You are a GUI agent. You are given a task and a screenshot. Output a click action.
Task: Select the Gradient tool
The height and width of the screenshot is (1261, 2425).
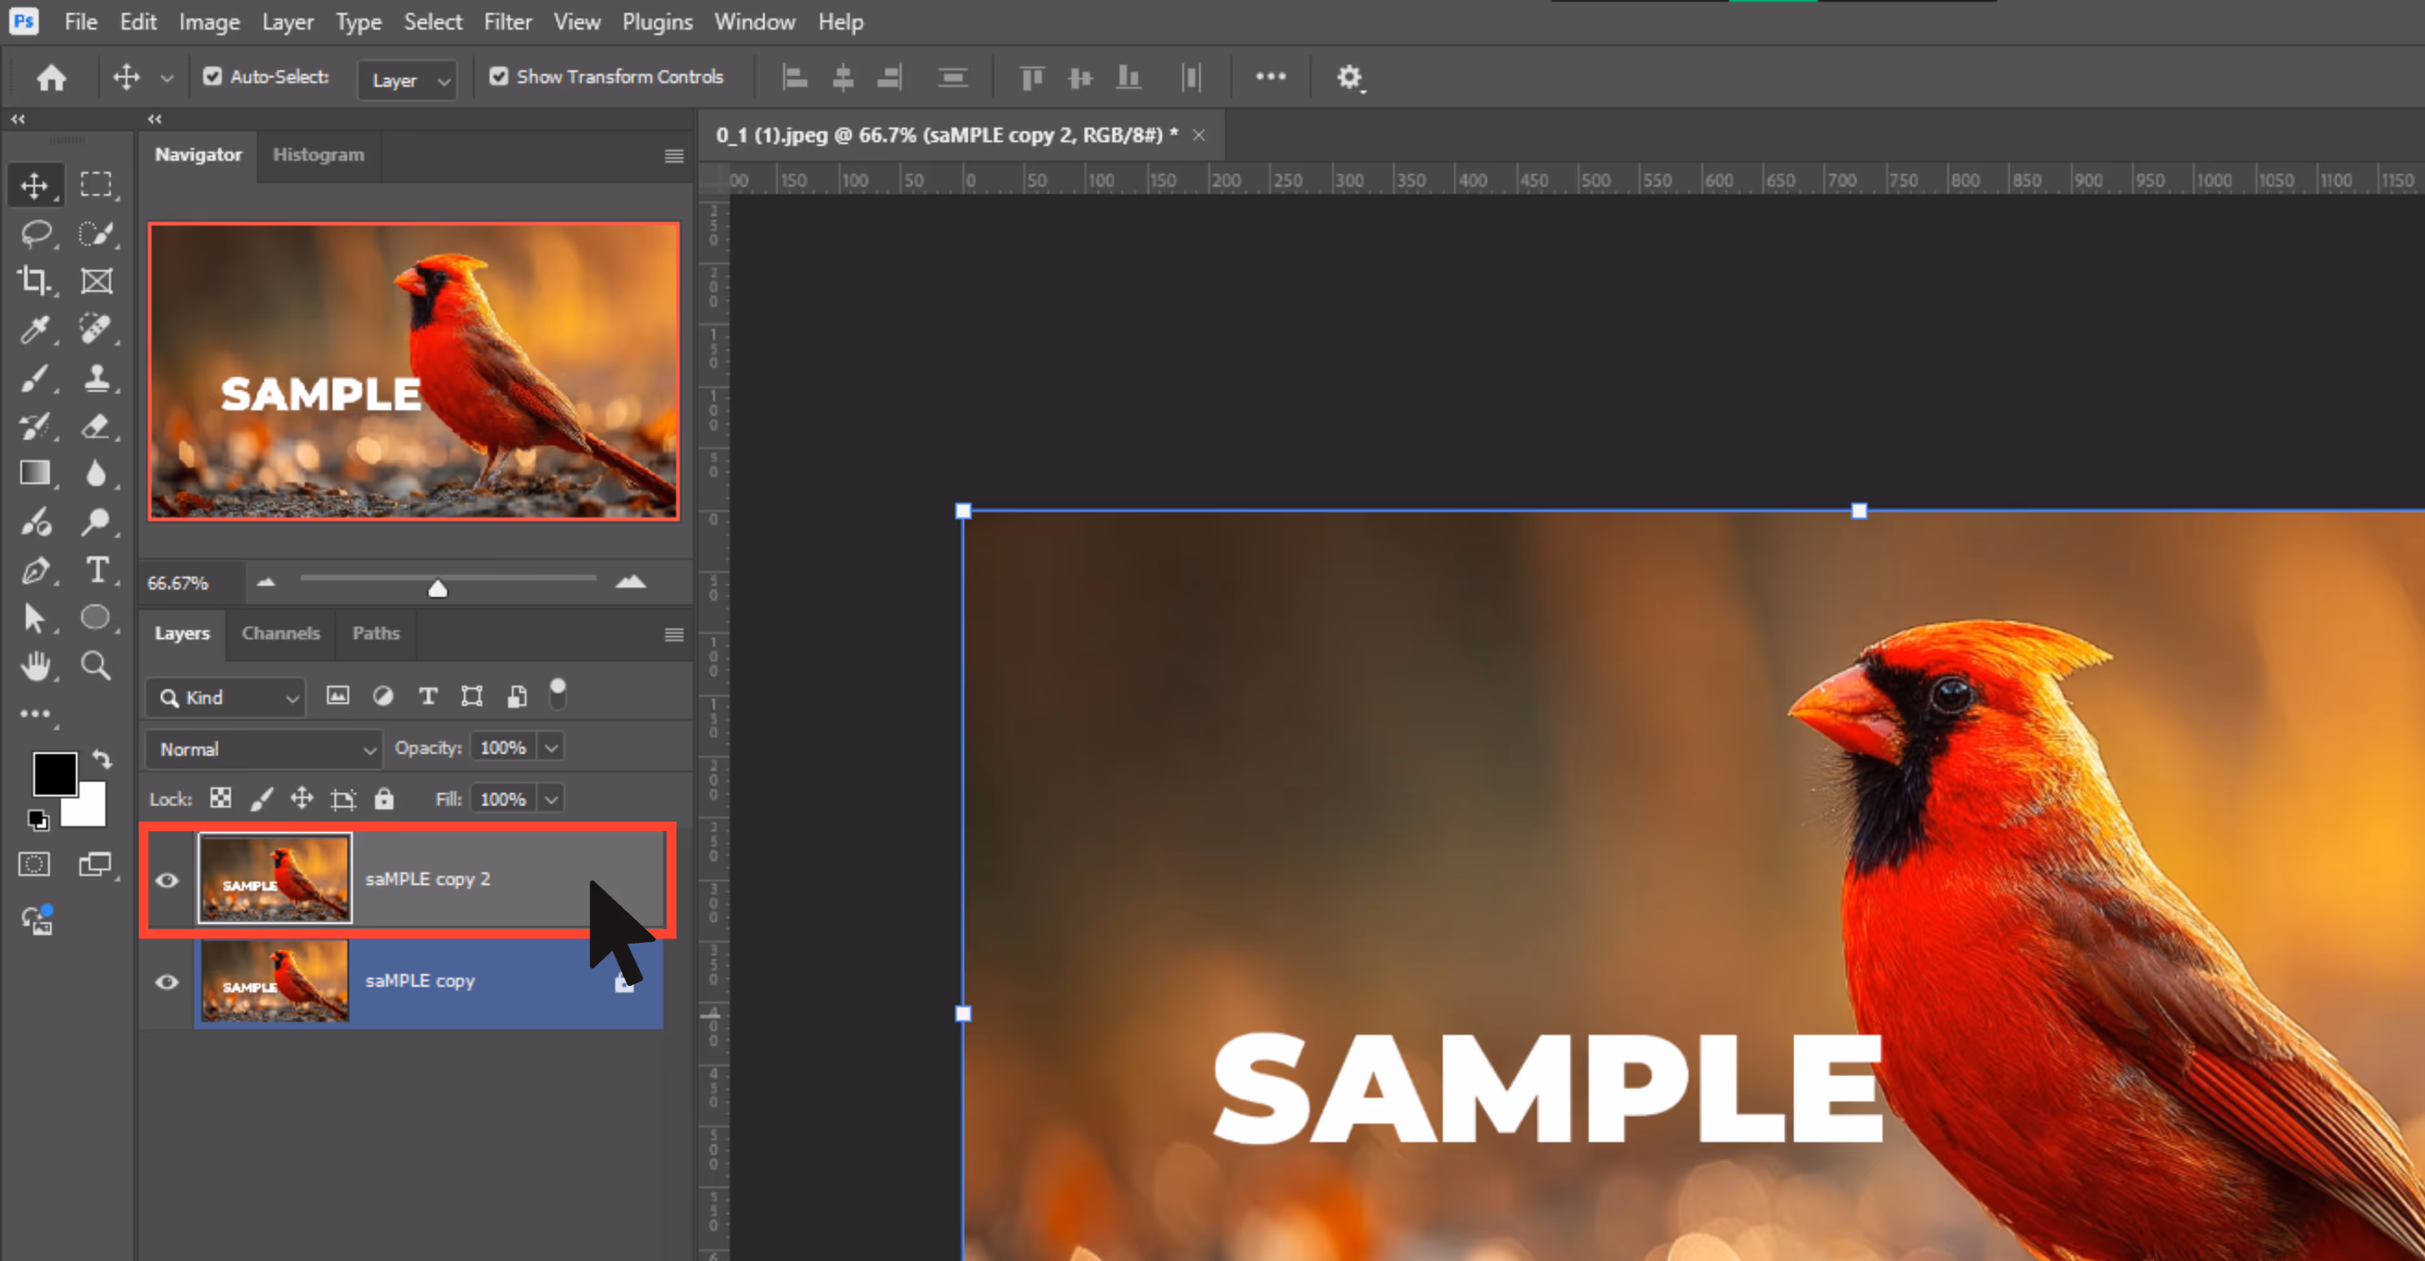[x=35, y=473]
